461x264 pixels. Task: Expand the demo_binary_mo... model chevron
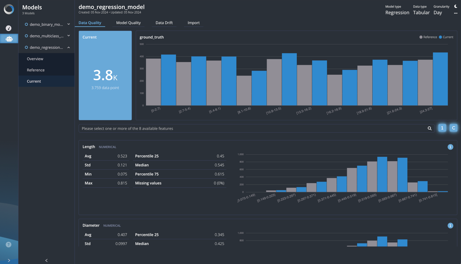tap(69, 24)
